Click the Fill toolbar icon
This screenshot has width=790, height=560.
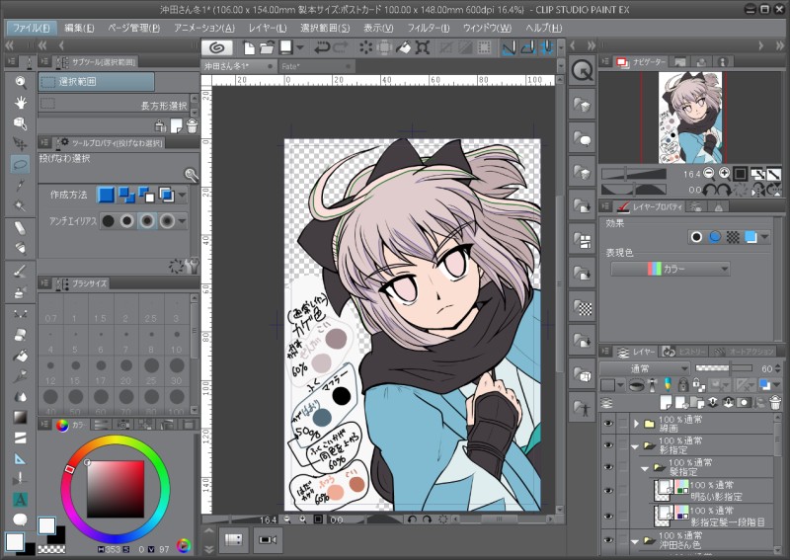404,47
